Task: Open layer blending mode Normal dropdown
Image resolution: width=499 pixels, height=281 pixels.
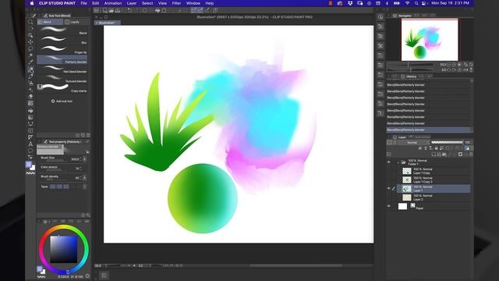Action: click(414, 142)
